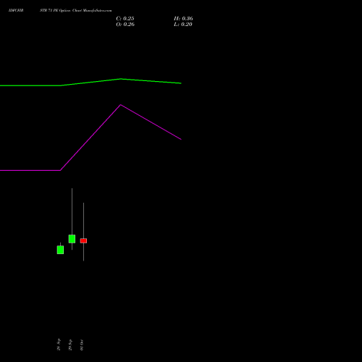Click the close value "C: 0.25"
362x362 pixels.
(x=125, y=19)
